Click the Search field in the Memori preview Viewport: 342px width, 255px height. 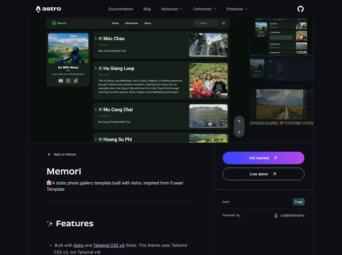[206, 23]
